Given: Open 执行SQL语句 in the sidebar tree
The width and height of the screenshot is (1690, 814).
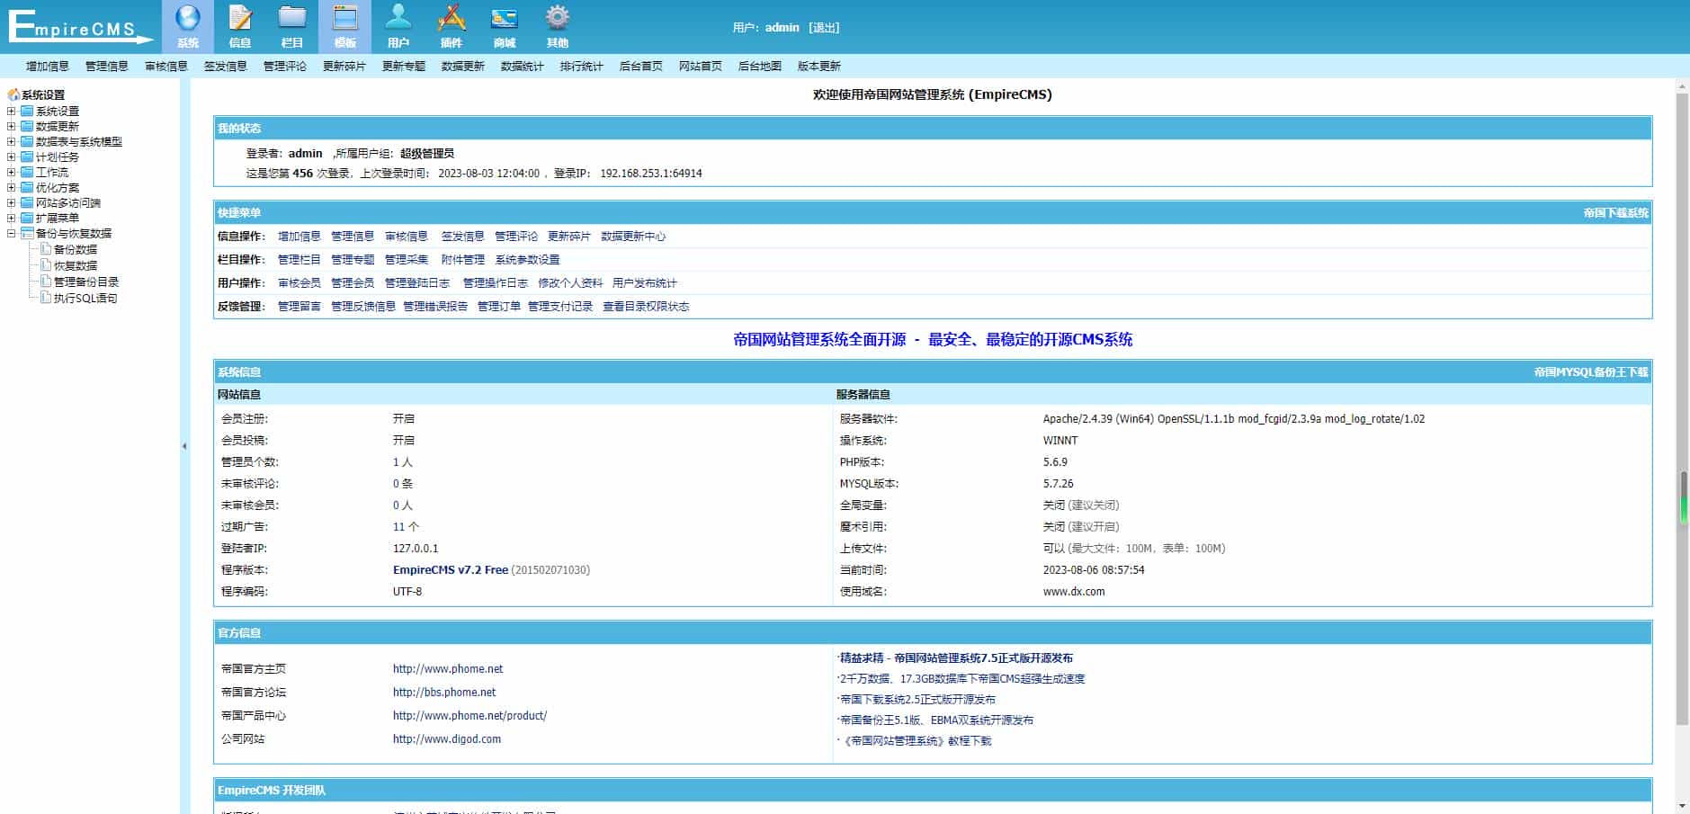Looking at the screenshot, I should (x=85, y=299).
